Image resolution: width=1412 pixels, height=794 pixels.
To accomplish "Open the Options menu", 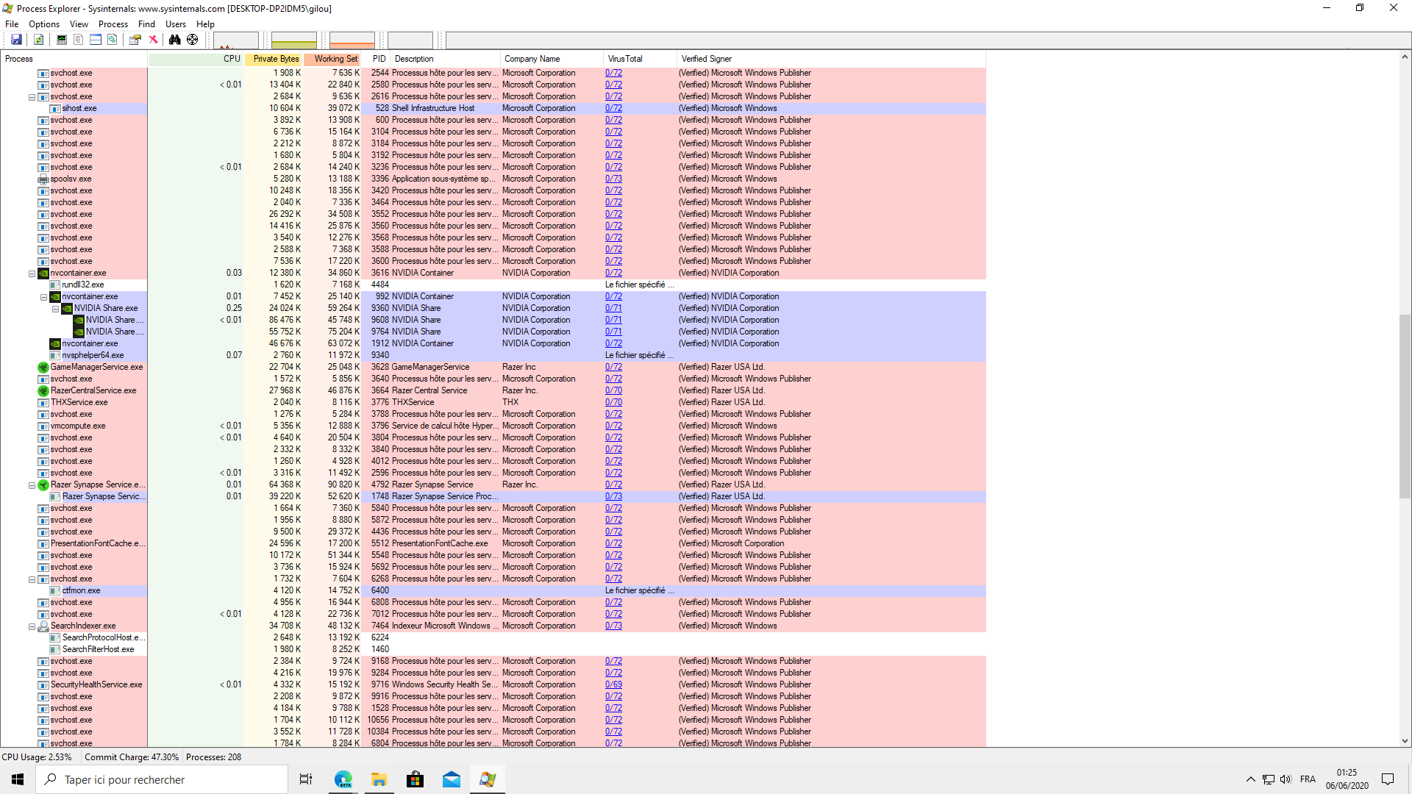I will pos(44,24).
